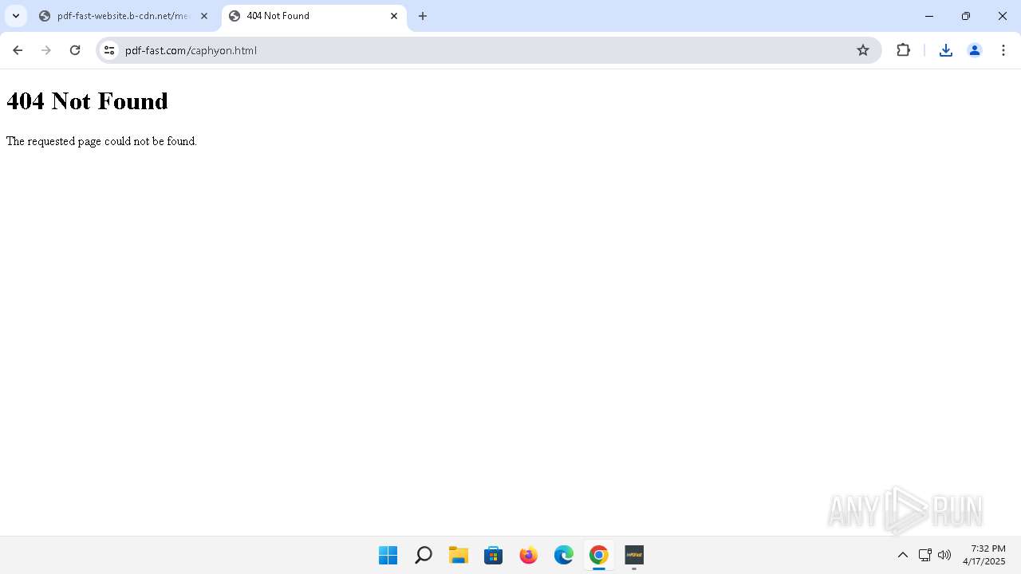
Task: Switch to the pdf-fast-website.b-cdn.net tab
Action: coord(124,16)
